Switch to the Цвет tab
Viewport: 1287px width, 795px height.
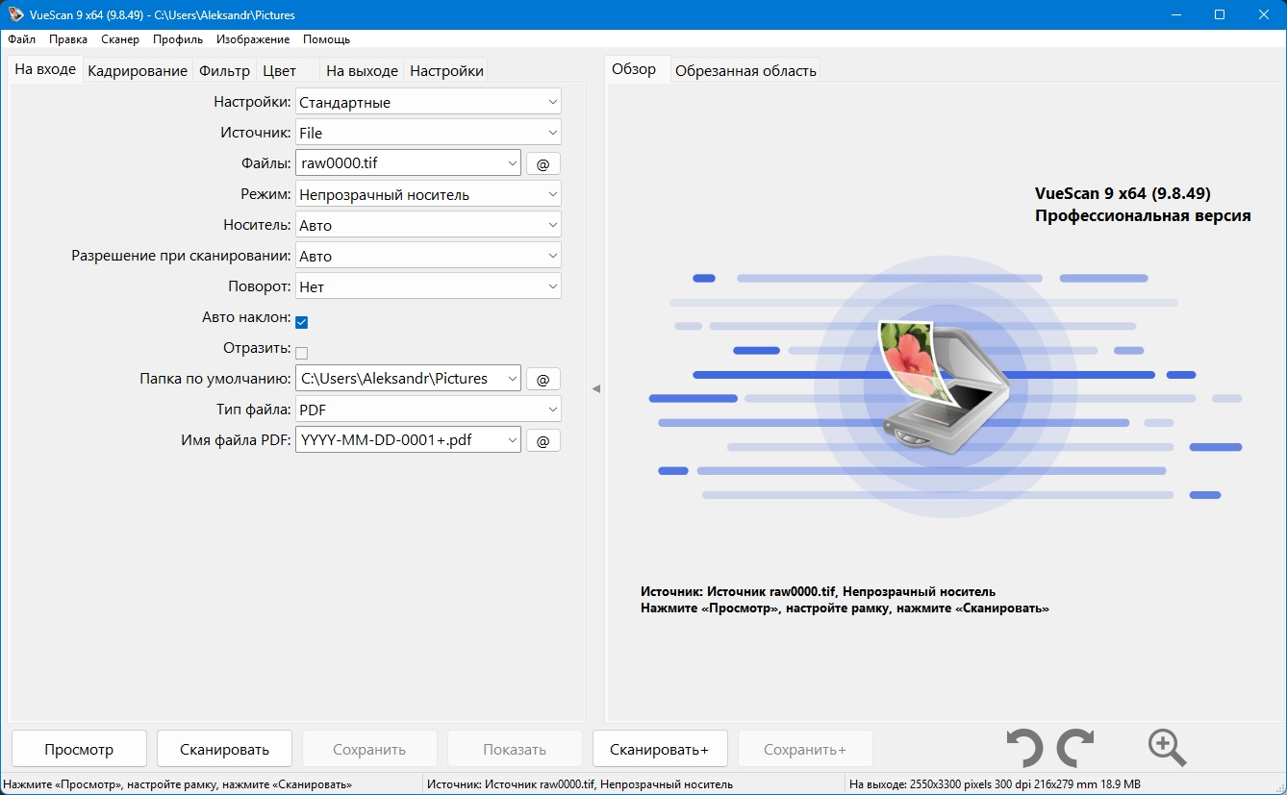(280, 70)
